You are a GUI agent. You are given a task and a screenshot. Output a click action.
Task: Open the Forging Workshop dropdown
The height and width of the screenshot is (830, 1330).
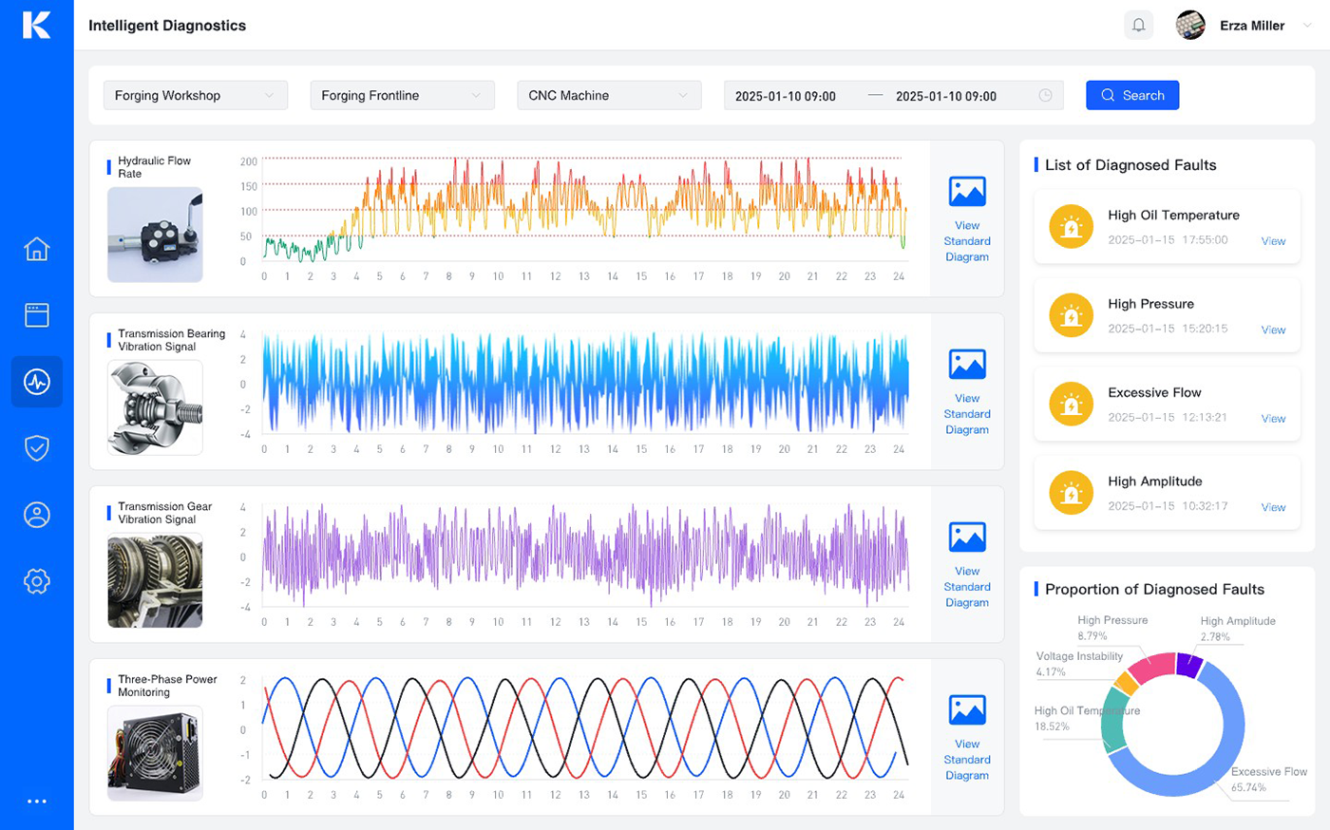point(196,95)
